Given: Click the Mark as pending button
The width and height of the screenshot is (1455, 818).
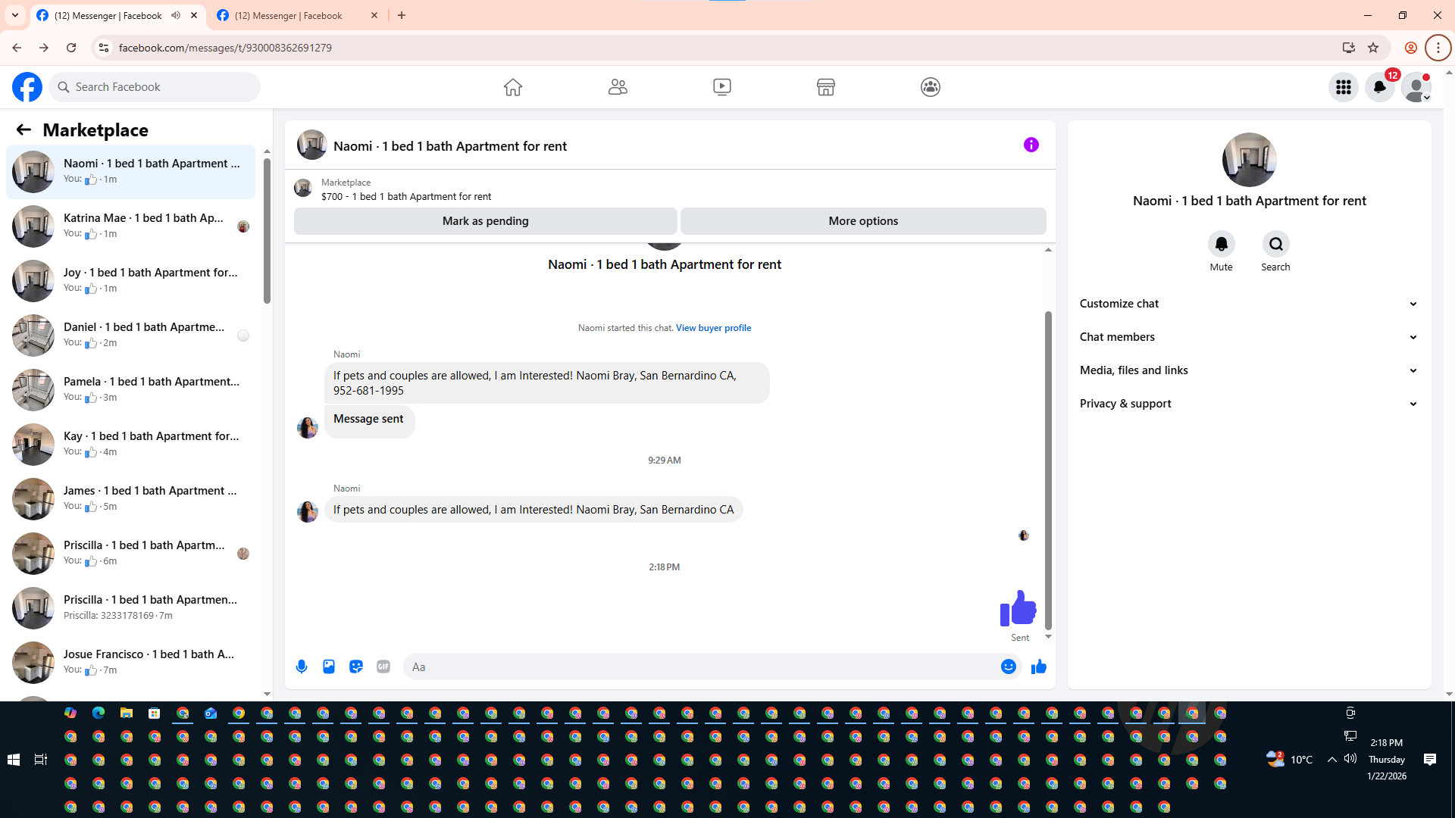Looking at the screenshot, I should 486,221.
